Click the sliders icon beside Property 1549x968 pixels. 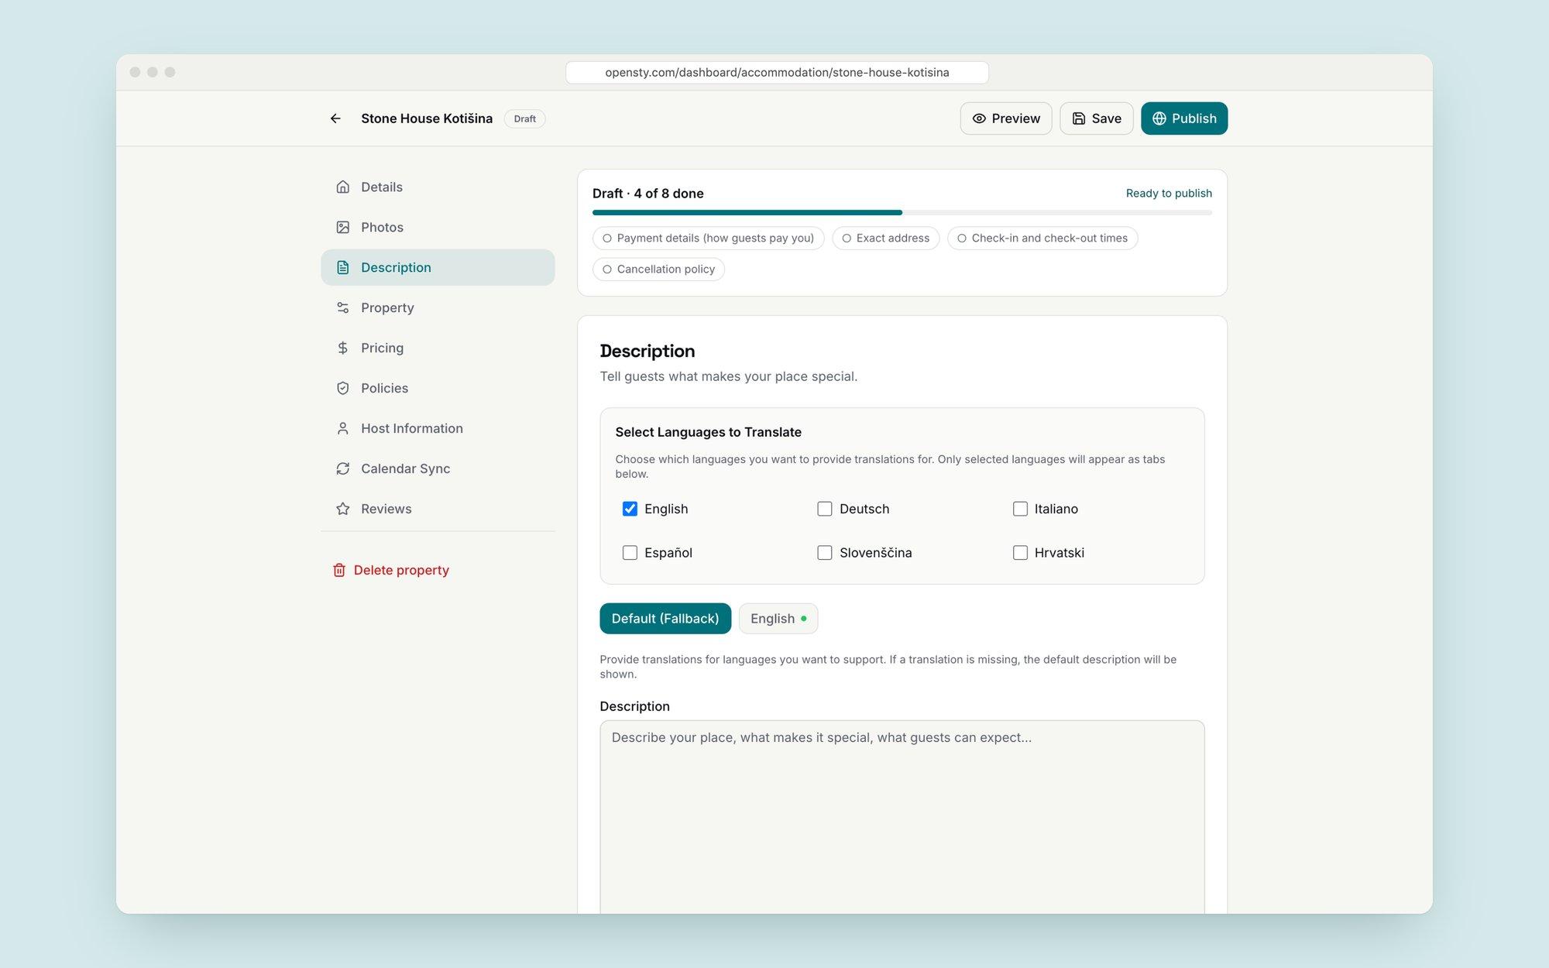pos(342,307)
